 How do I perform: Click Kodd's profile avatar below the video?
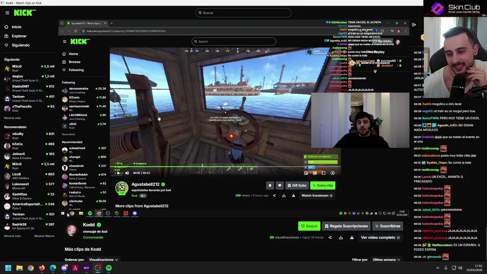(72, 230)
